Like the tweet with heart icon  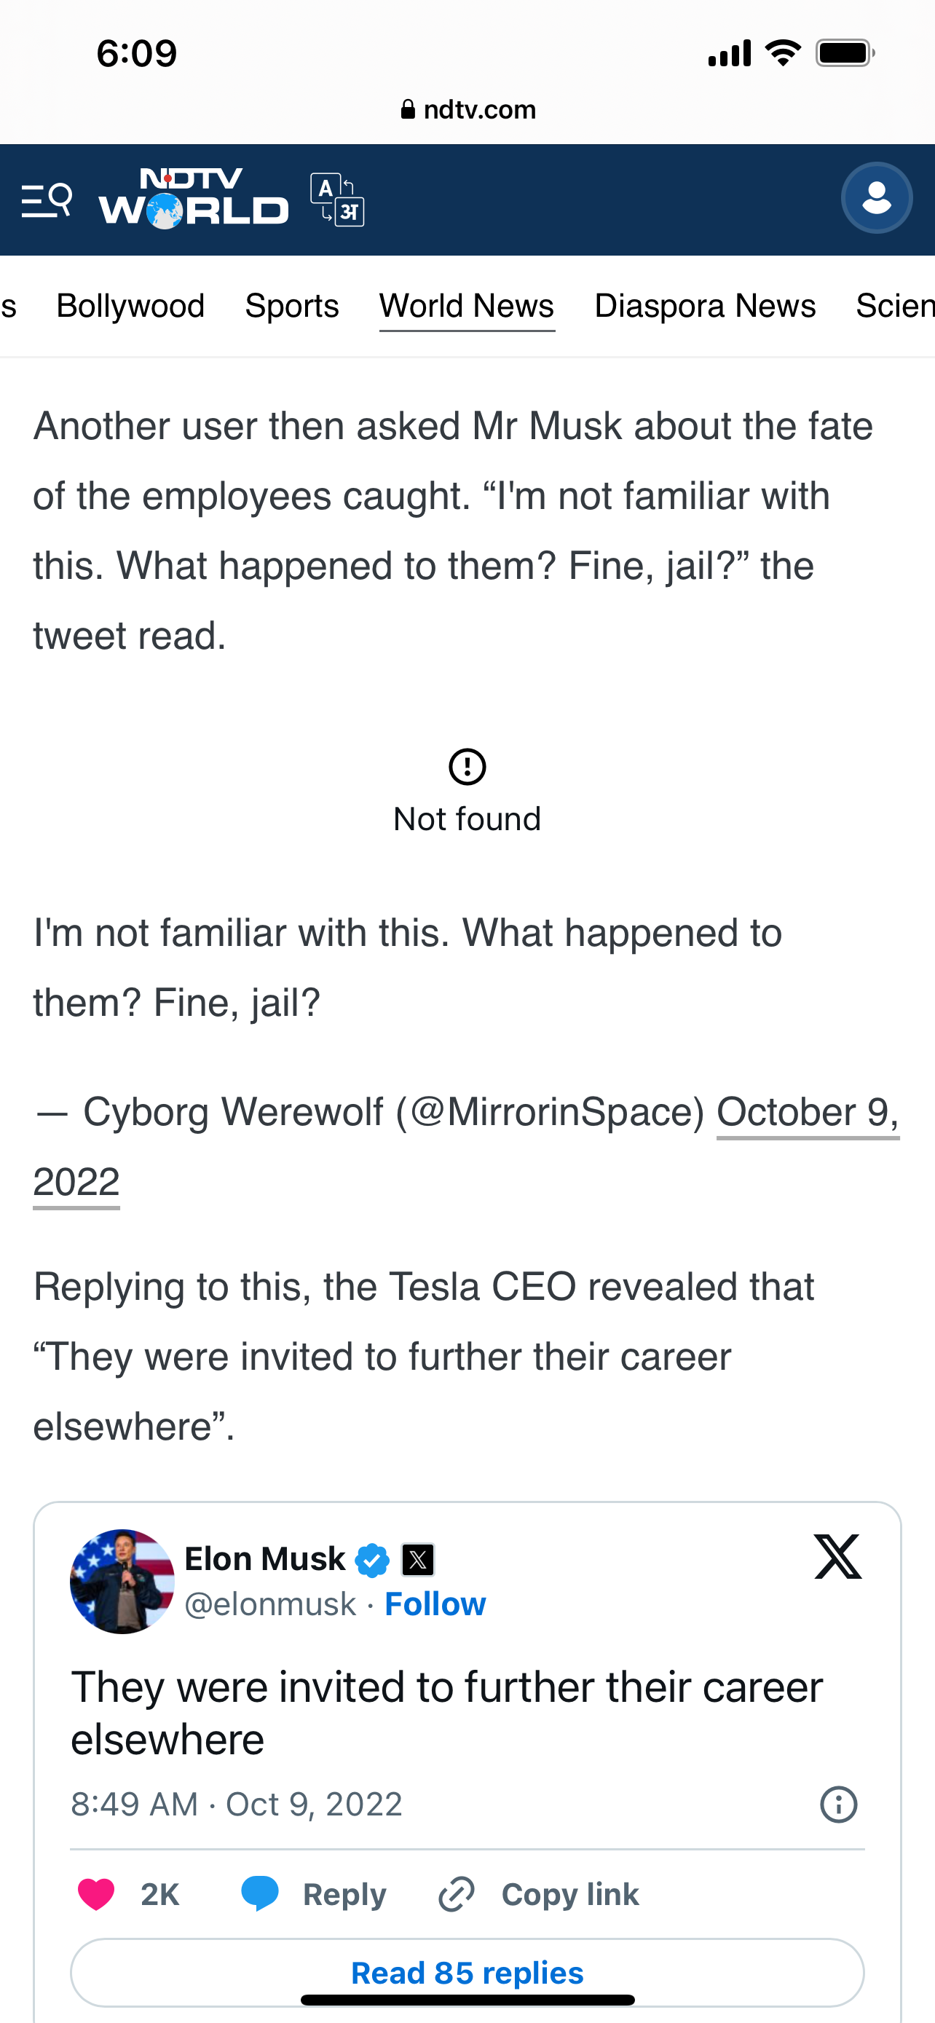pyautogui.click(x=97, y=1894)
